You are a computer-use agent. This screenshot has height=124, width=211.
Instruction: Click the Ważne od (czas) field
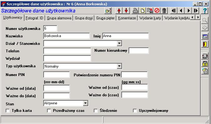135,87
